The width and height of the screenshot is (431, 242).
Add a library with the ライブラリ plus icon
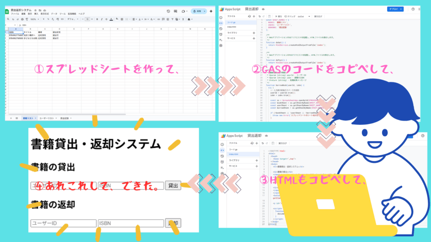coord(253,32)
